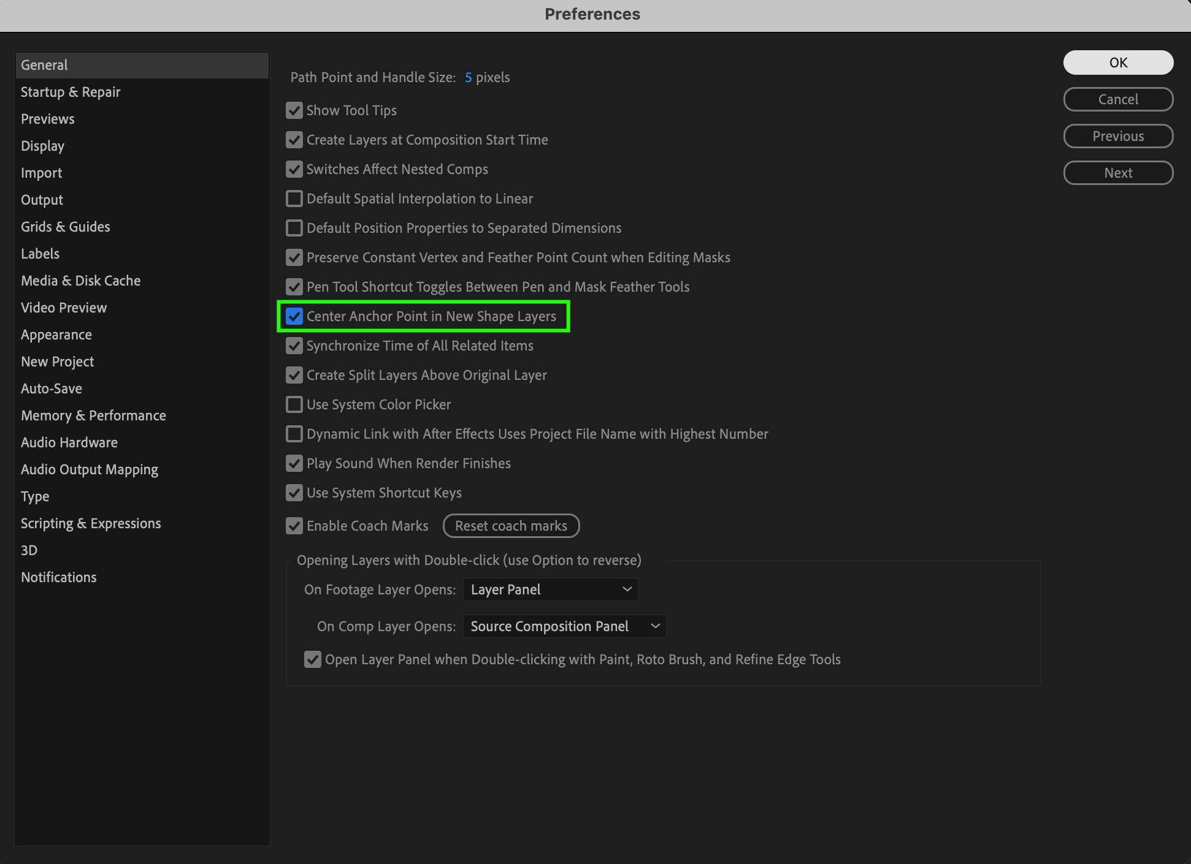Enable Default Spatial Interpolation to Linear
The width and height of the screenshot is (1191, 864).
(x=294, y=199)
